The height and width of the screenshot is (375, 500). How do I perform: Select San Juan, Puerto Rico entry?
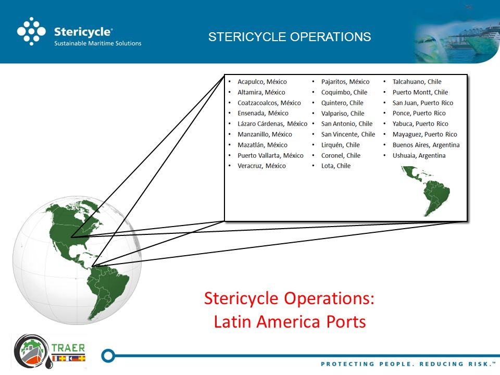(x=422, y=103)
